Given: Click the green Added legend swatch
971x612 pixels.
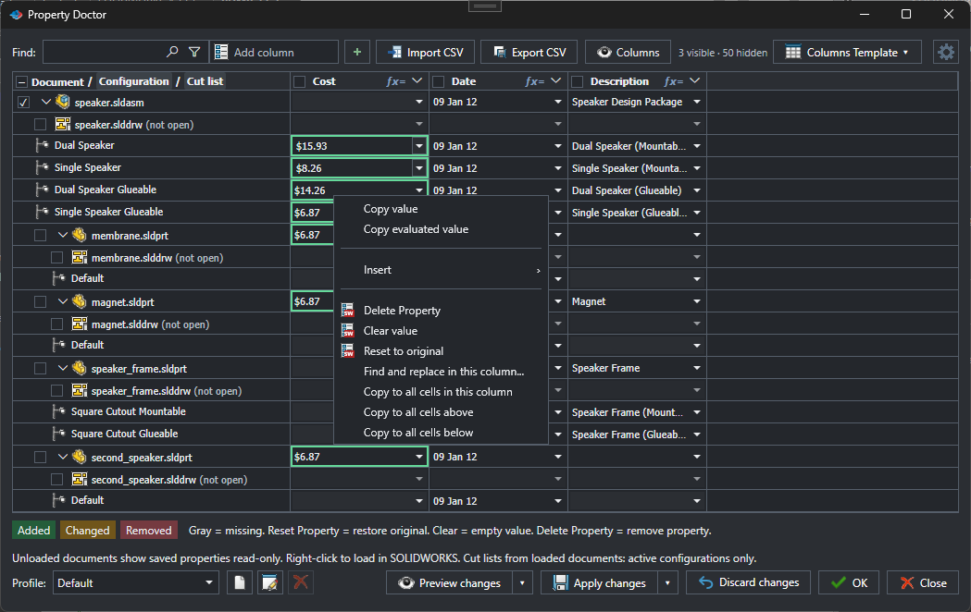Looking at the screenshot, I should (x=33, y=531).
